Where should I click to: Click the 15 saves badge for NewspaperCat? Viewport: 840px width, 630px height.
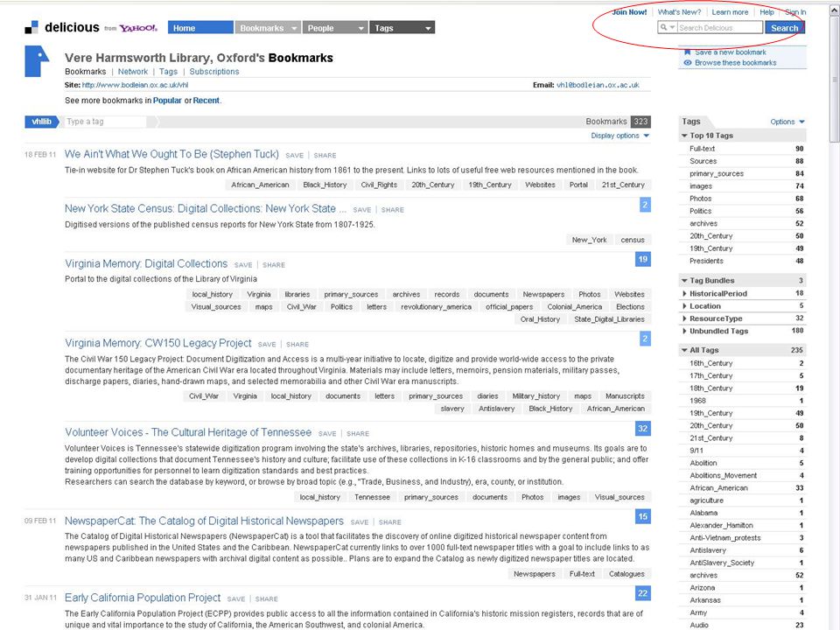[x=643, y=516]
